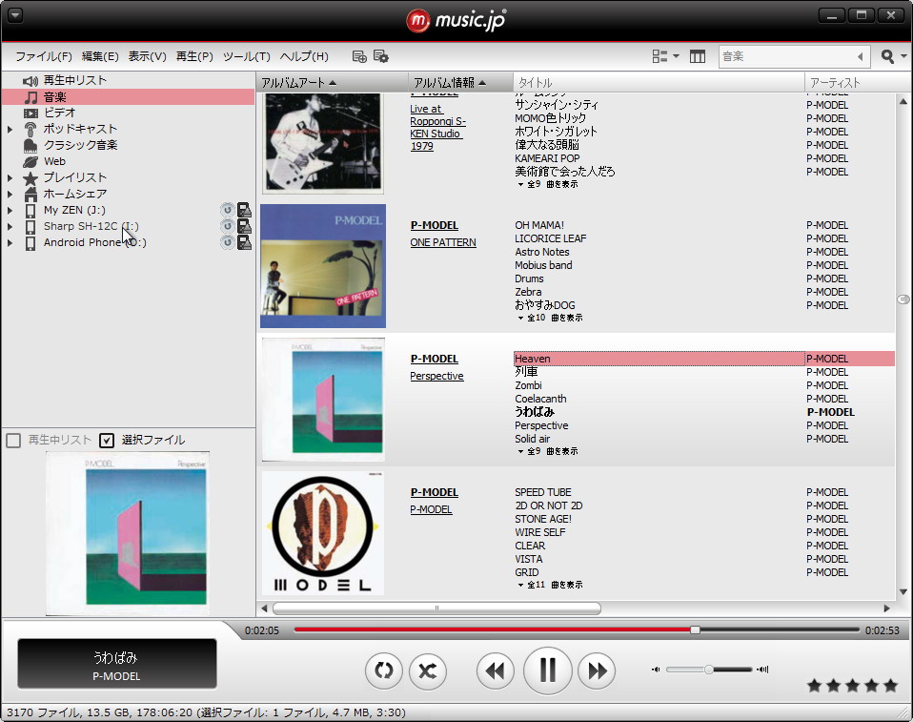Switch to column browser view in the toolbar

pyautogui.click(x=698, y=56)
